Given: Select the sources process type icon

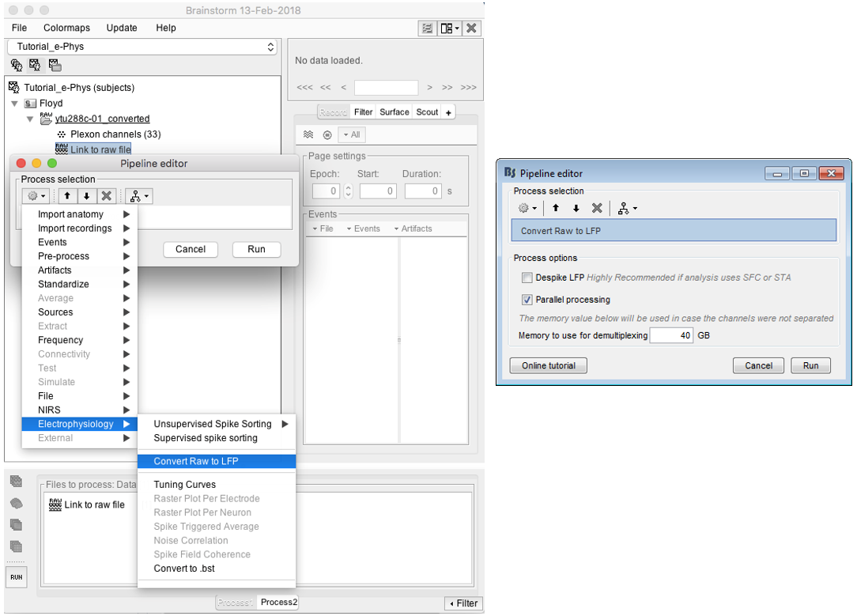Looking at the screenshot, I should pos(17,504).
